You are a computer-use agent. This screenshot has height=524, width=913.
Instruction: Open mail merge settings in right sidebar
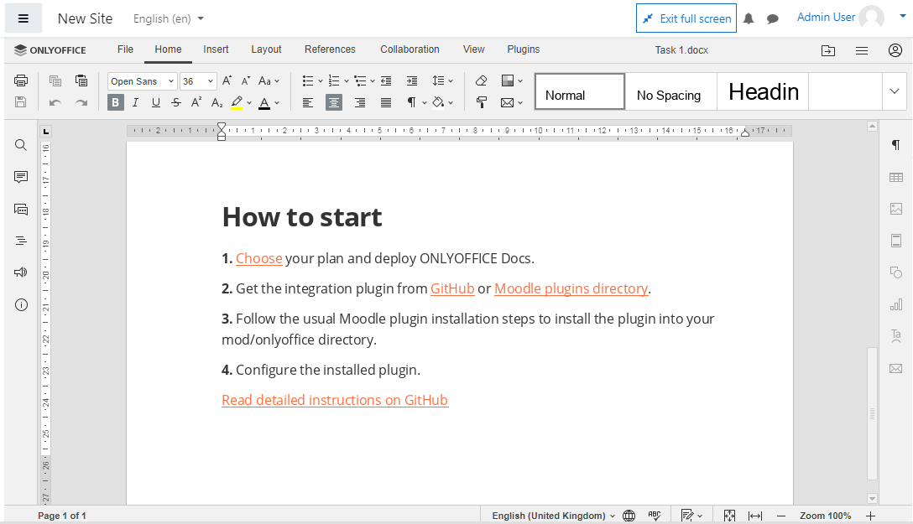896,369
